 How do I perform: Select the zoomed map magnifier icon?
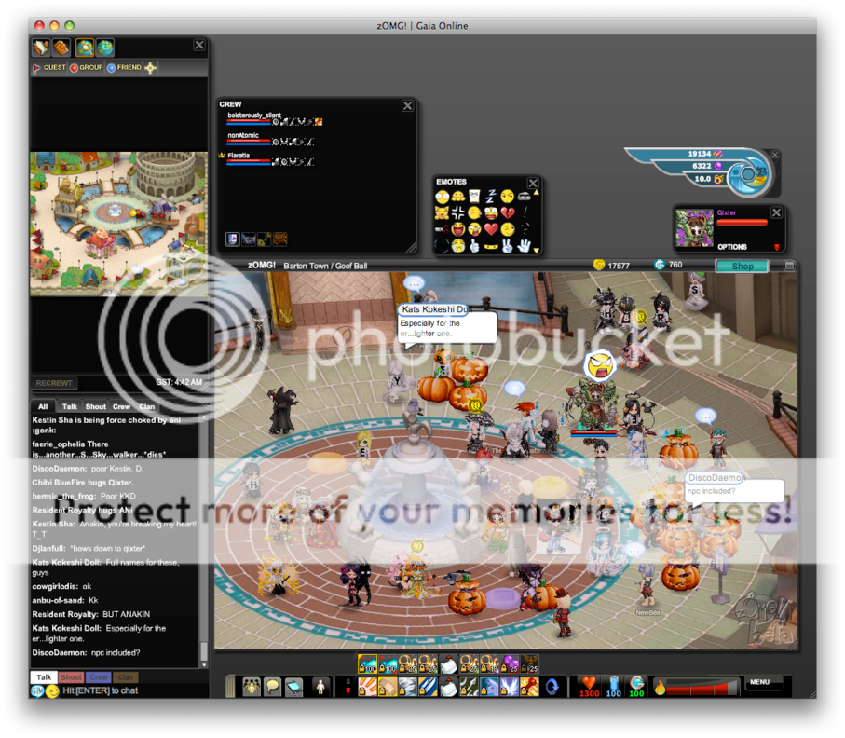click(x=85, y=48)
